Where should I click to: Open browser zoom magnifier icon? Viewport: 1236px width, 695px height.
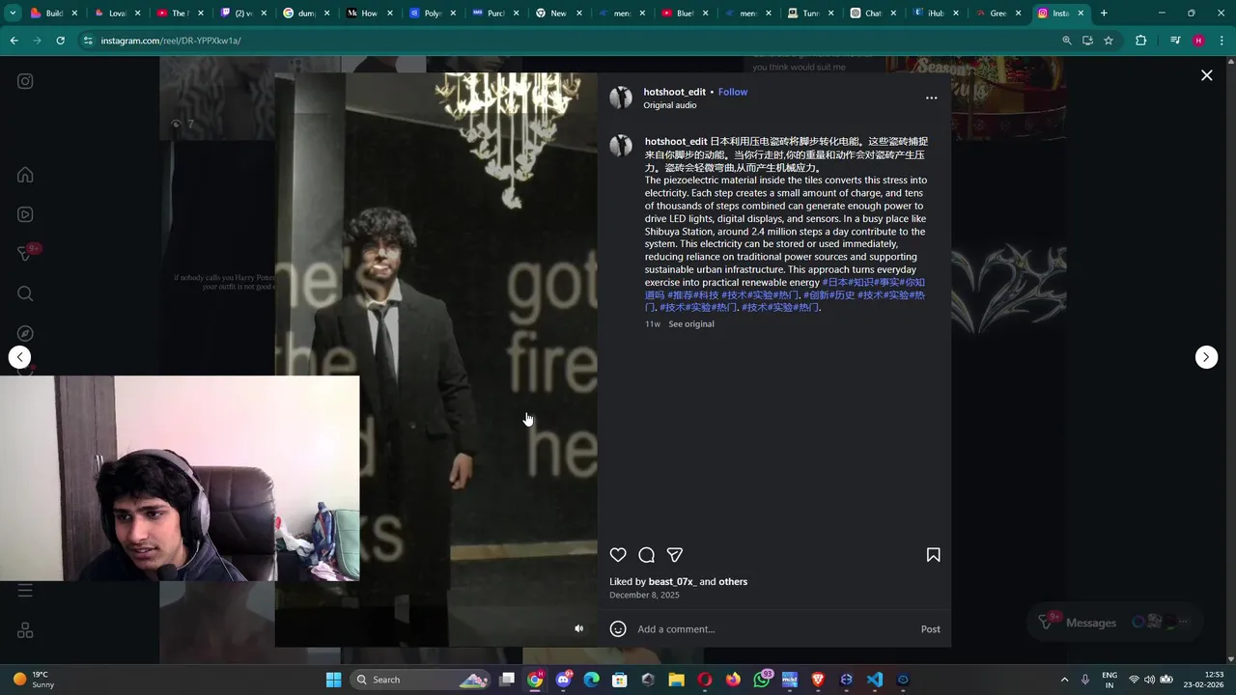coord(1066,41)
